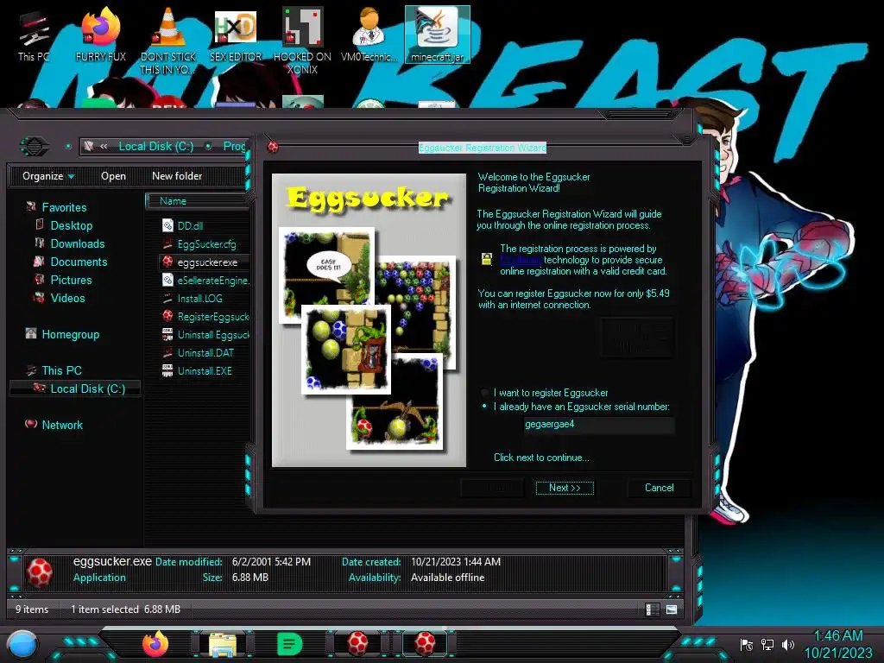The width and height of the screenshot is (884, 663).
Task: Switch to second red egg taskbar app
Action: coord(425,643)
